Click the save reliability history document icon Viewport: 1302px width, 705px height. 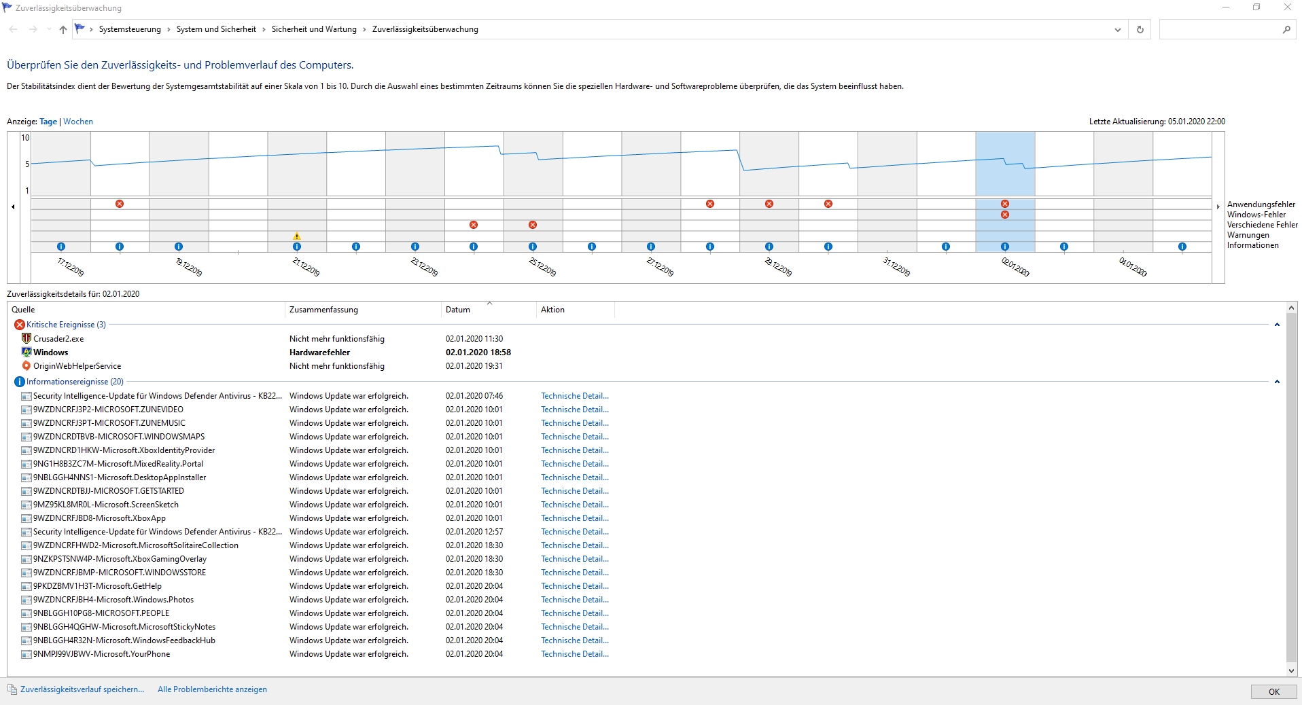(12, 689)
